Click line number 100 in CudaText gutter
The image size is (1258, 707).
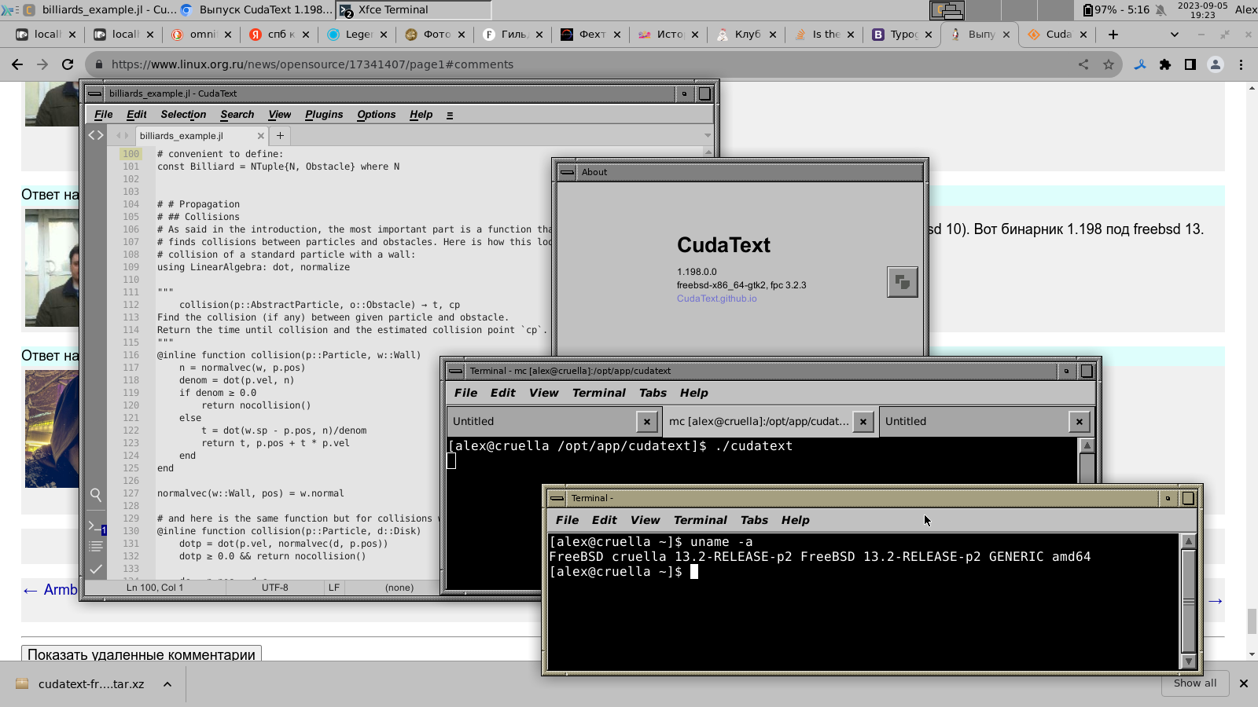pyautogui.click(x=131, y=154)
